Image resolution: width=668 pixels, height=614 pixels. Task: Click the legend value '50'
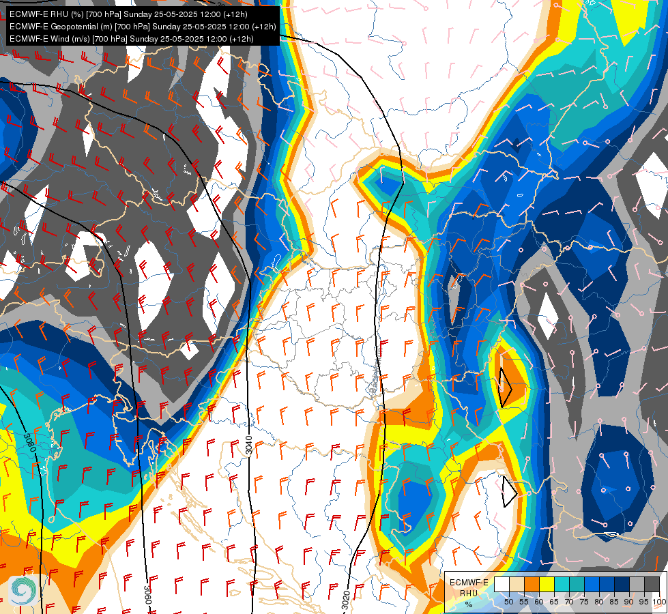tap(508, 602)
